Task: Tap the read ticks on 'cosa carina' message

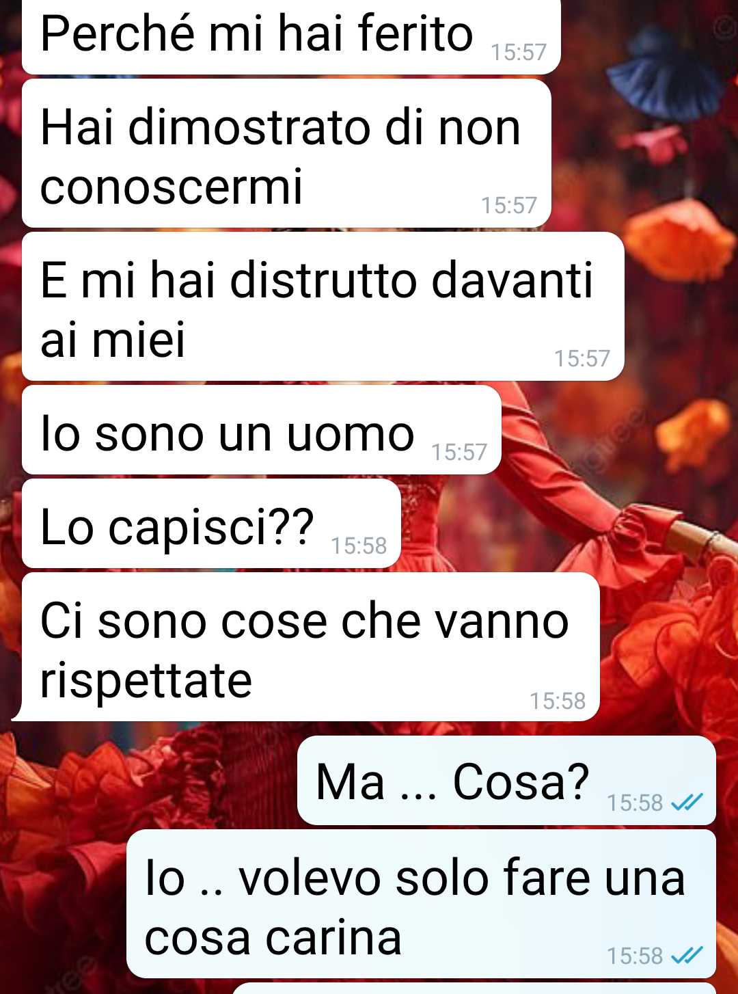Action: click(687, 955)
